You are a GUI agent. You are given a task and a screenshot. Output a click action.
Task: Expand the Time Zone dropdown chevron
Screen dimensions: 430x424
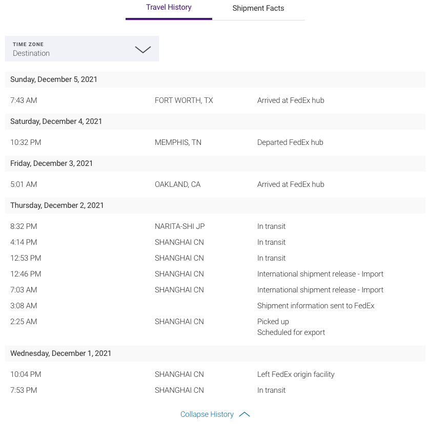[142, 49]
